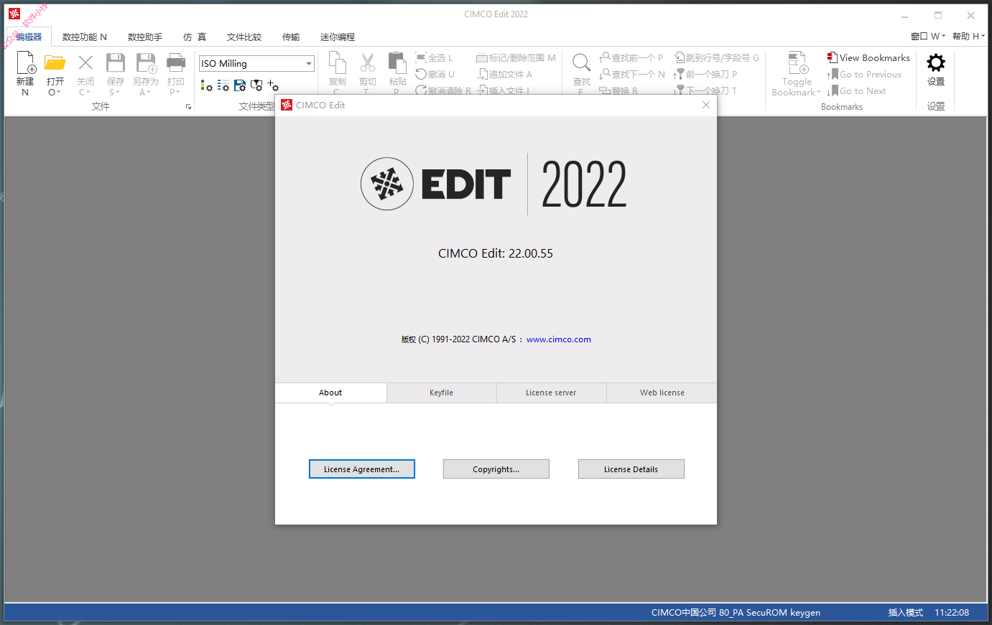Switch to the 仿真 ribbon tab
992x625 pixels.
[195, 37]
